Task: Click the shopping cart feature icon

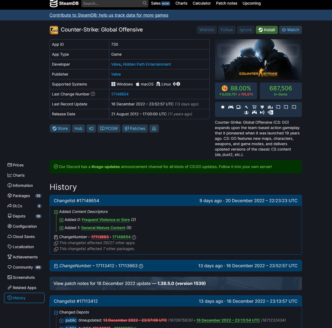Action: [254, 107]
